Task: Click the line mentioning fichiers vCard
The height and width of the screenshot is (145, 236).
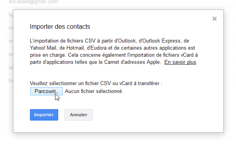Action: click(x=114, y=55)
